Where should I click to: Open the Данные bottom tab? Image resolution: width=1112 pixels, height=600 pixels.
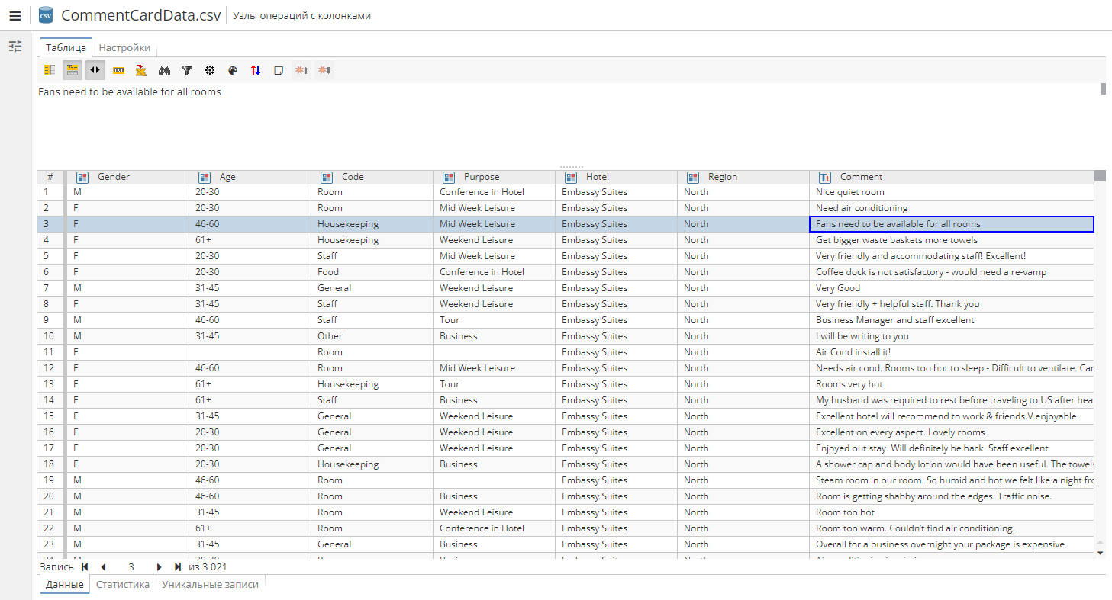pyautogui.click(x=64, y=585)
